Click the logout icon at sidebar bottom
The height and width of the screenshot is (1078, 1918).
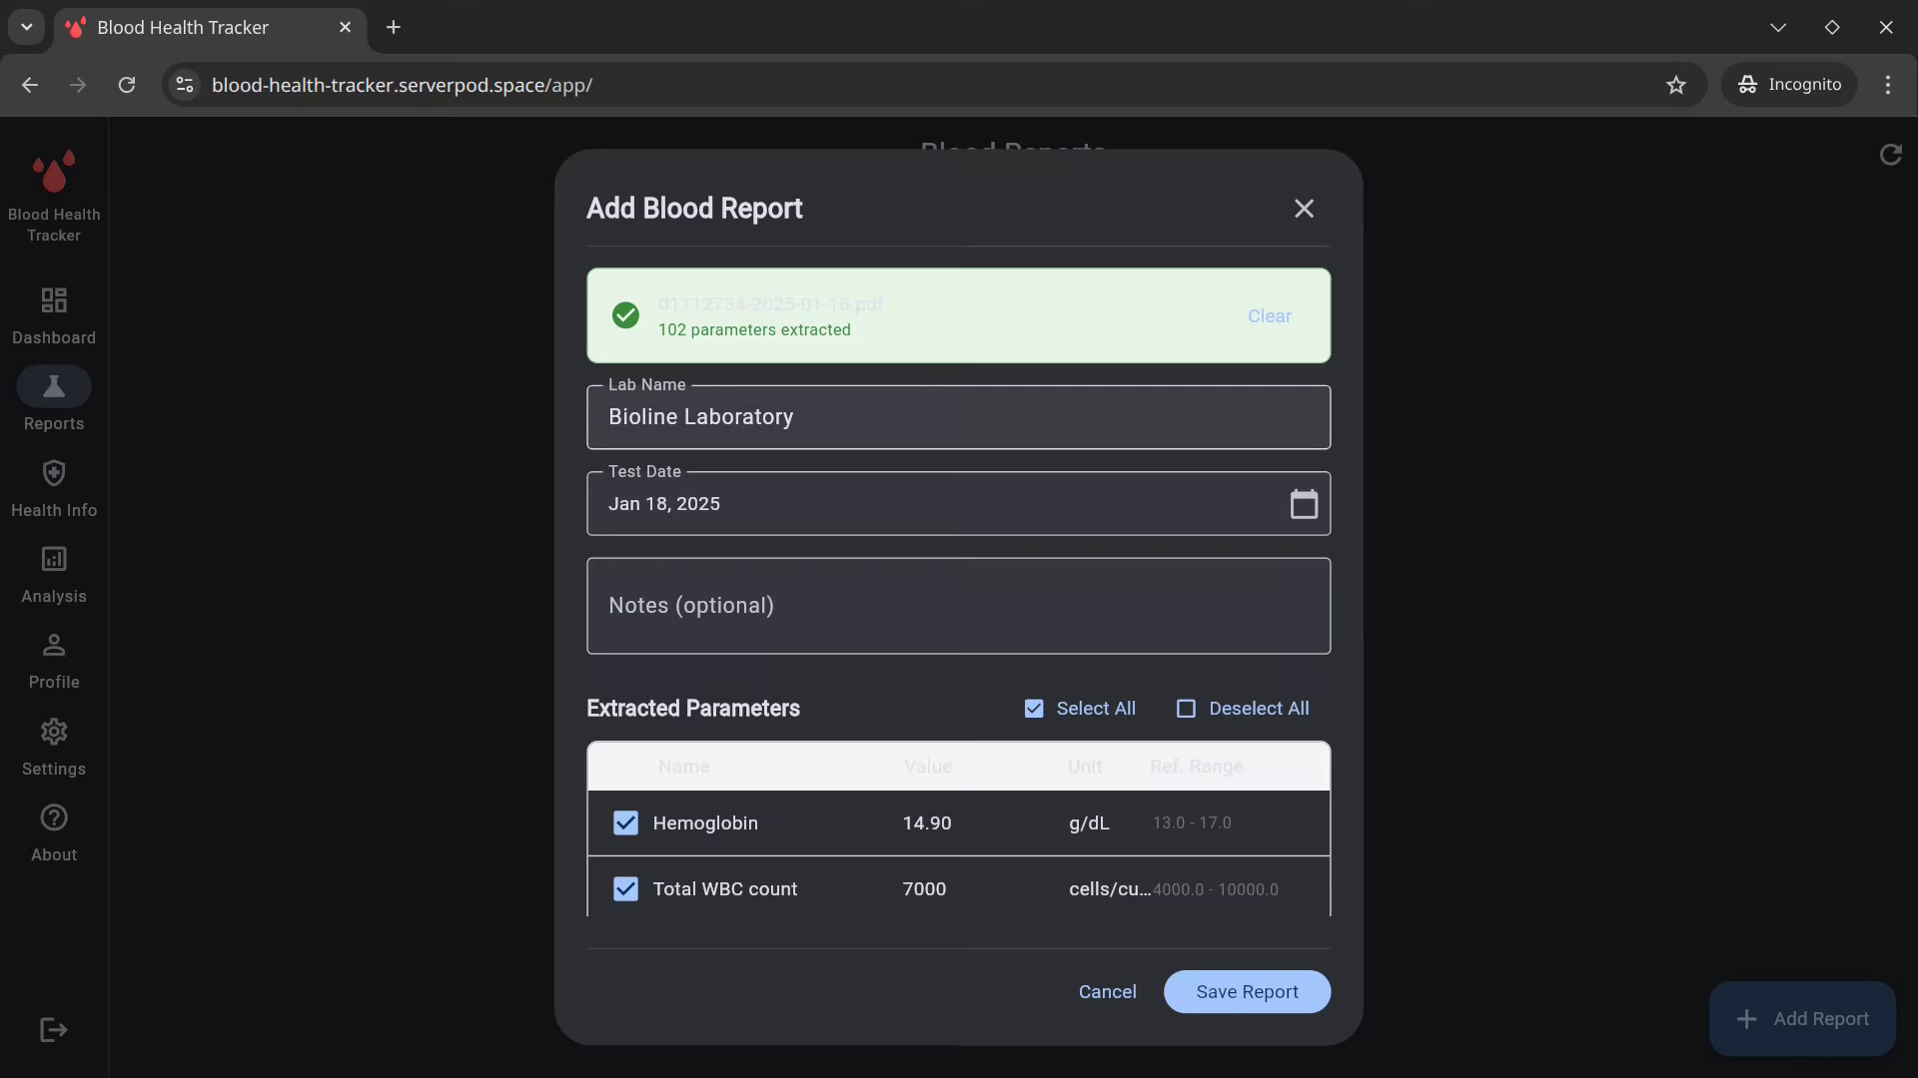(54, 1030)
